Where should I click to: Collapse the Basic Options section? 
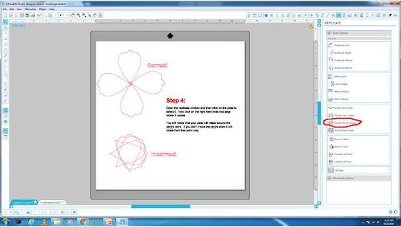click(330, 33)
